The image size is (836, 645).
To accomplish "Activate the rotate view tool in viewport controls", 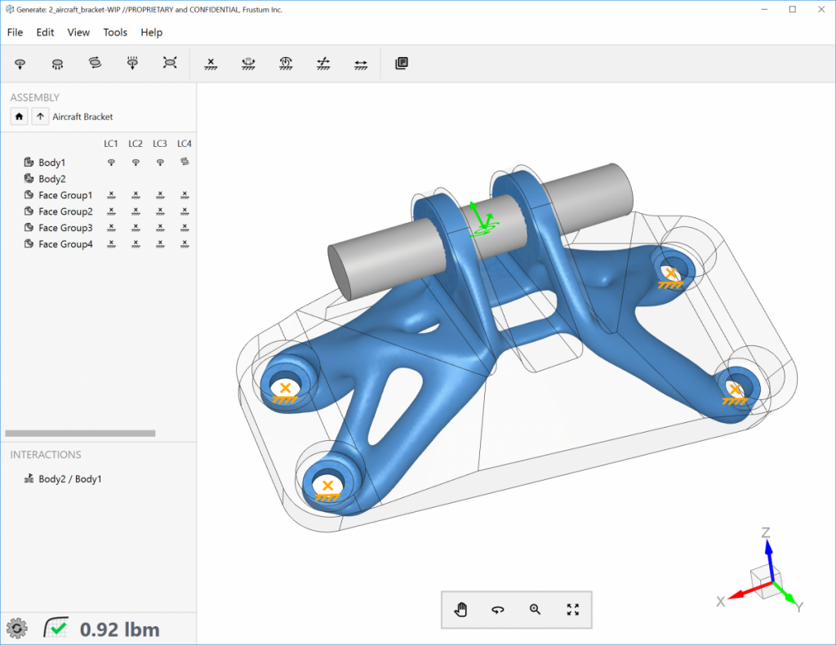I will click(497, 609).
